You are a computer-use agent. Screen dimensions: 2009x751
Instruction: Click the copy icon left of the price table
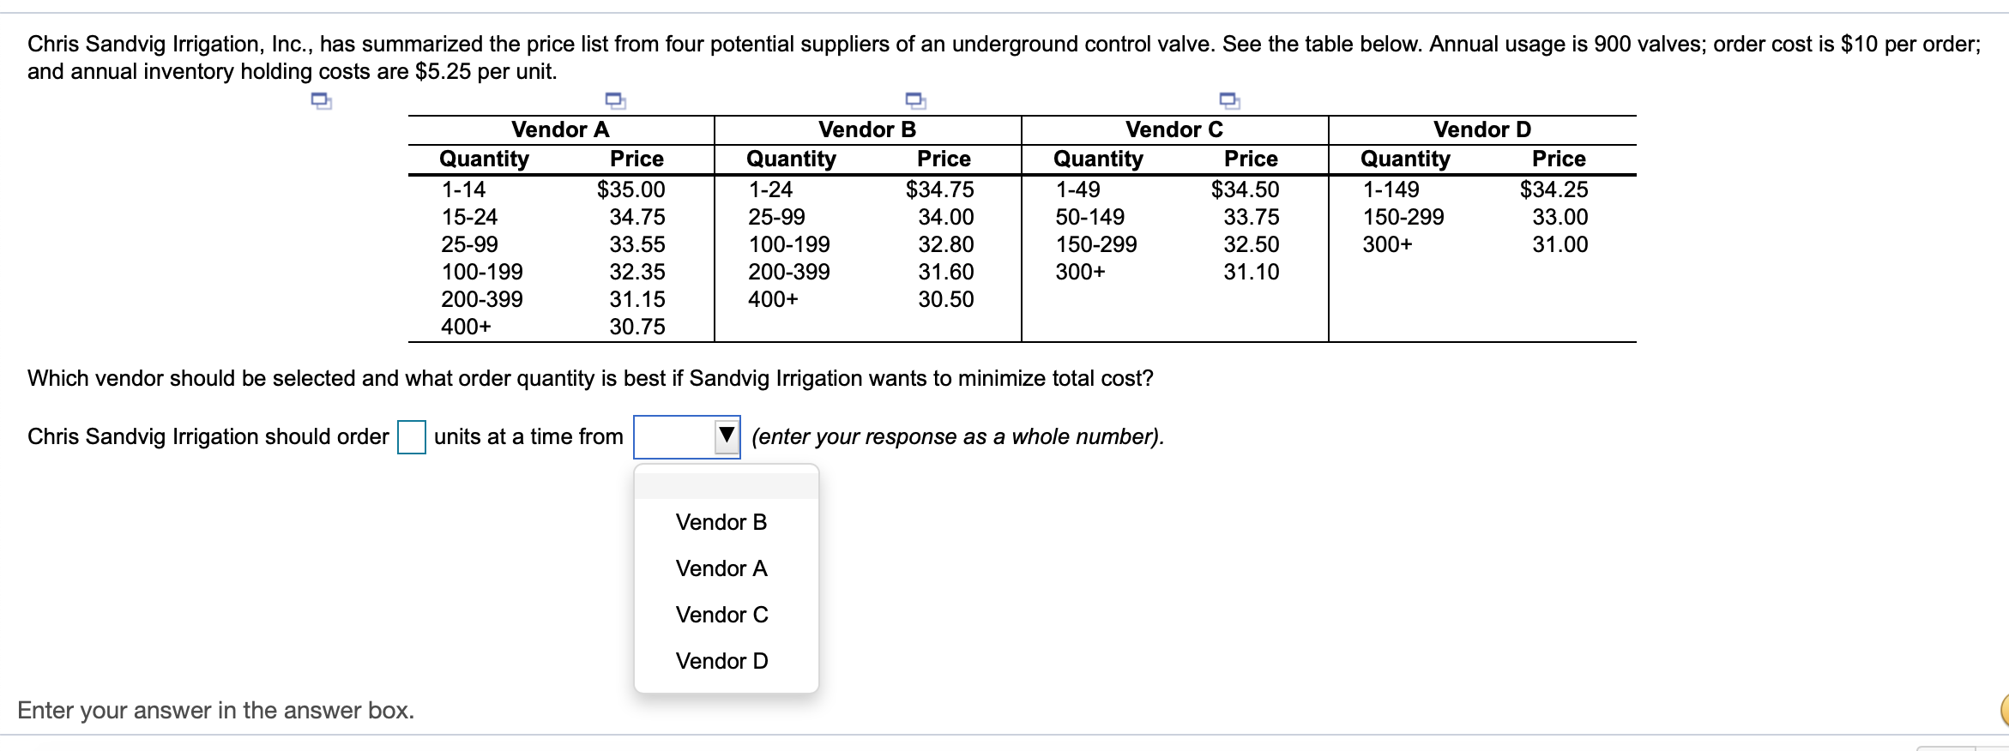coord(322,101)
